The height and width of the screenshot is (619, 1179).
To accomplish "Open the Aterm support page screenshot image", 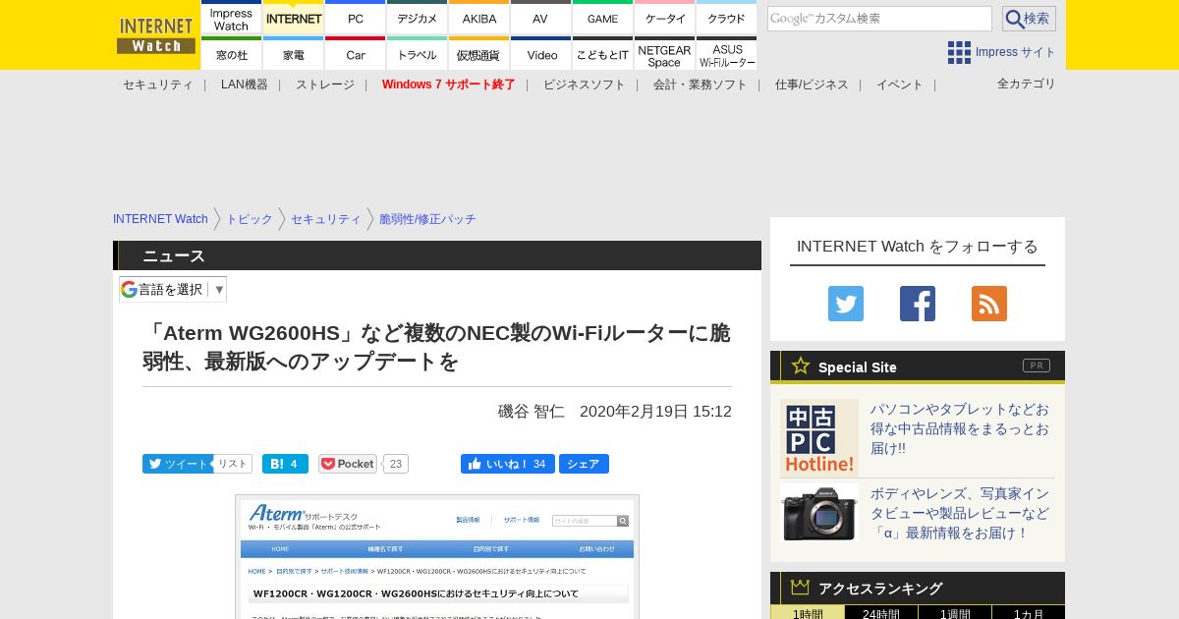I will click(437, 557).
